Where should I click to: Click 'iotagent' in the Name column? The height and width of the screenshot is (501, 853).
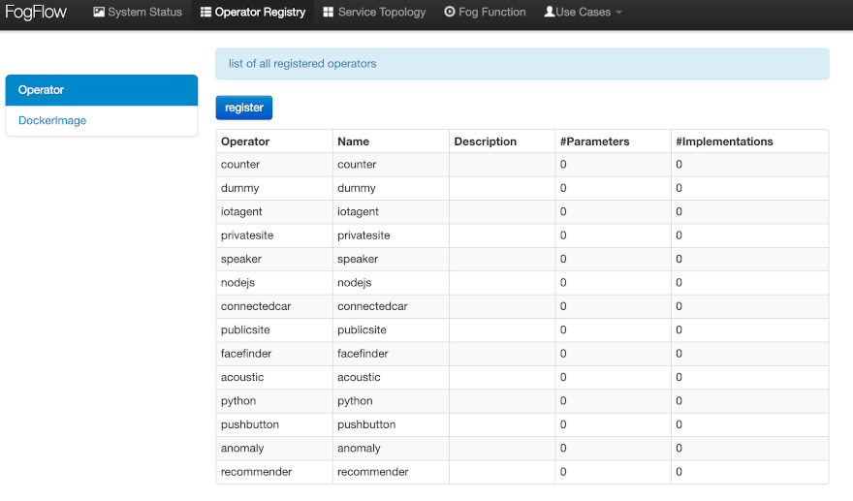click(358, 211)
